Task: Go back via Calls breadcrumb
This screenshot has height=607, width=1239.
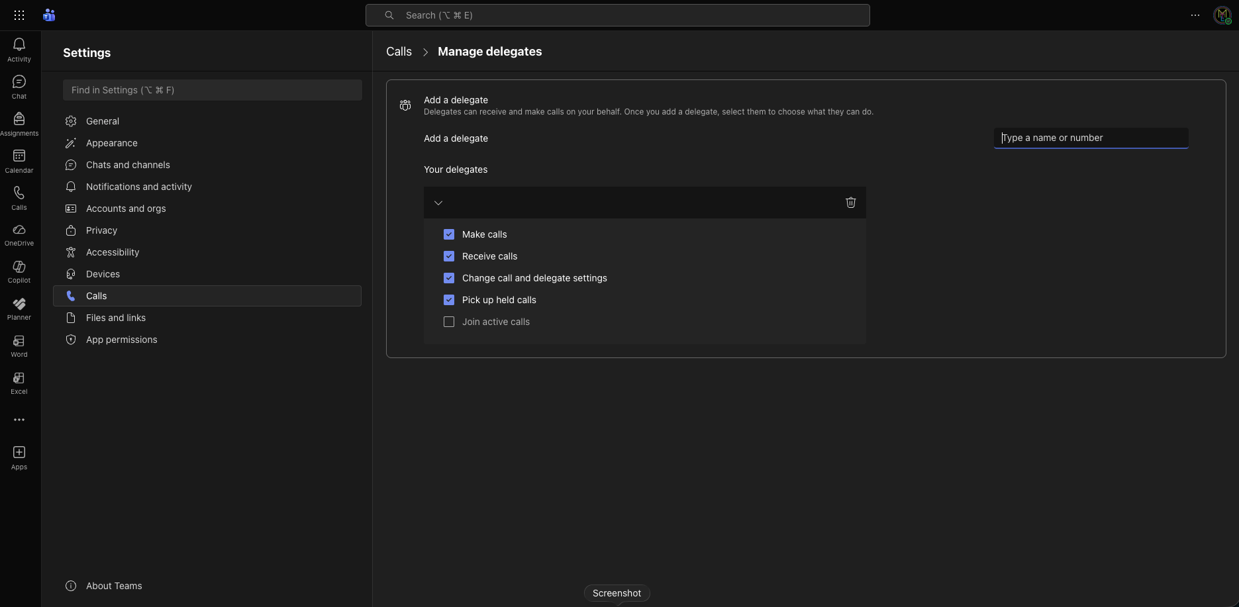Action: pyautogui.click(x=399, y=52)
